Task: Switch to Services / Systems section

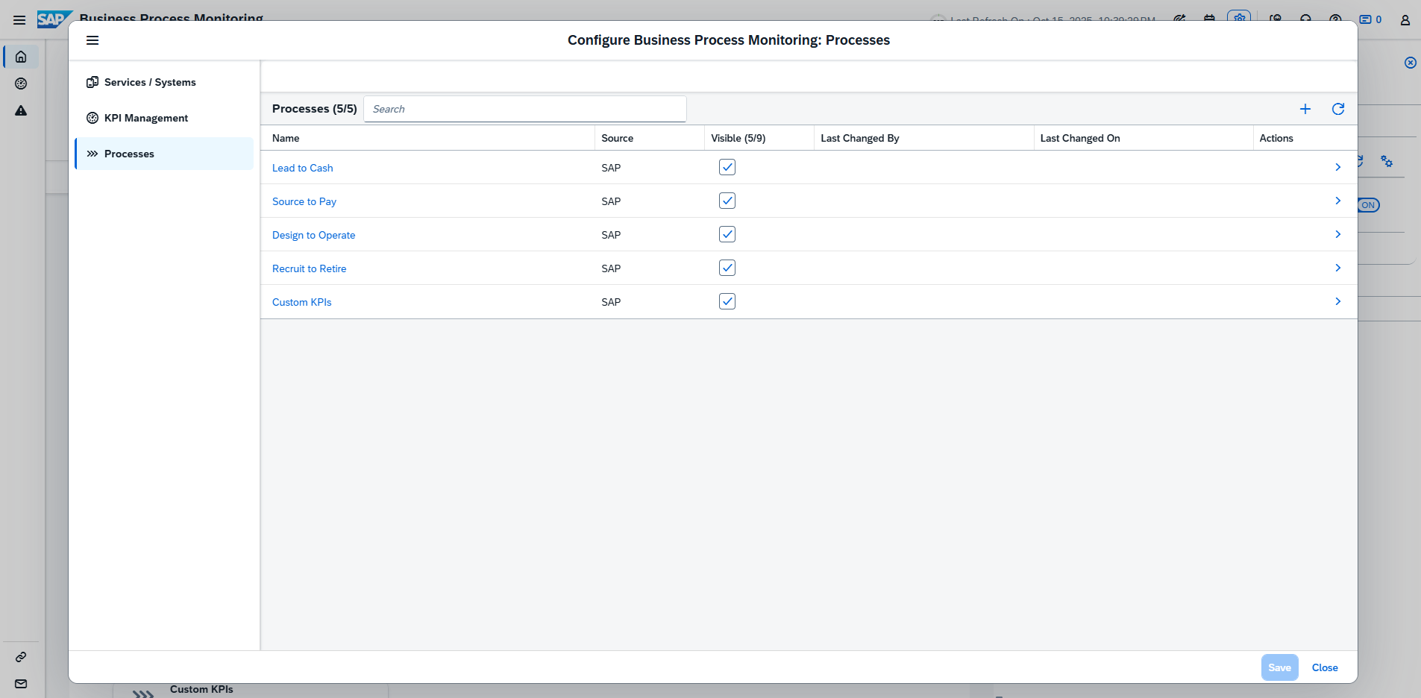Action: point(150,82)
